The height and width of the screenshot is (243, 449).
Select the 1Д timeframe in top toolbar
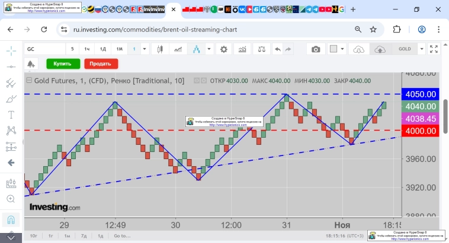102,49
